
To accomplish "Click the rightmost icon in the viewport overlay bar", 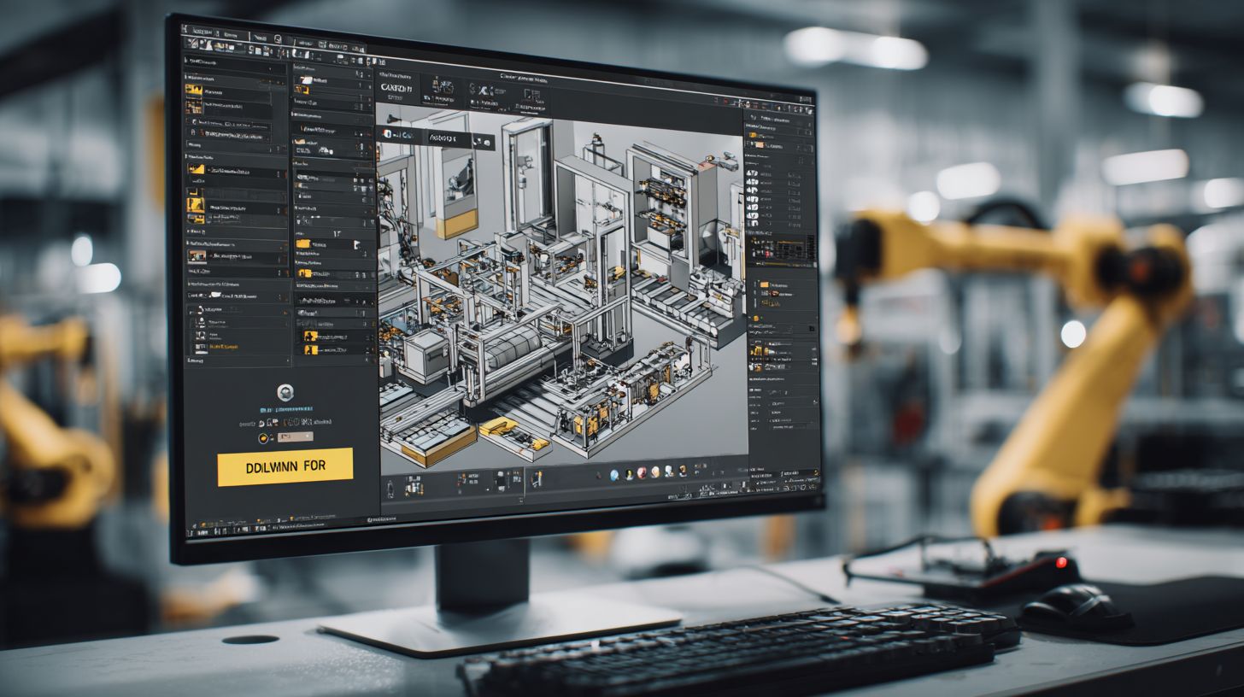I will (x=485, y=141).
